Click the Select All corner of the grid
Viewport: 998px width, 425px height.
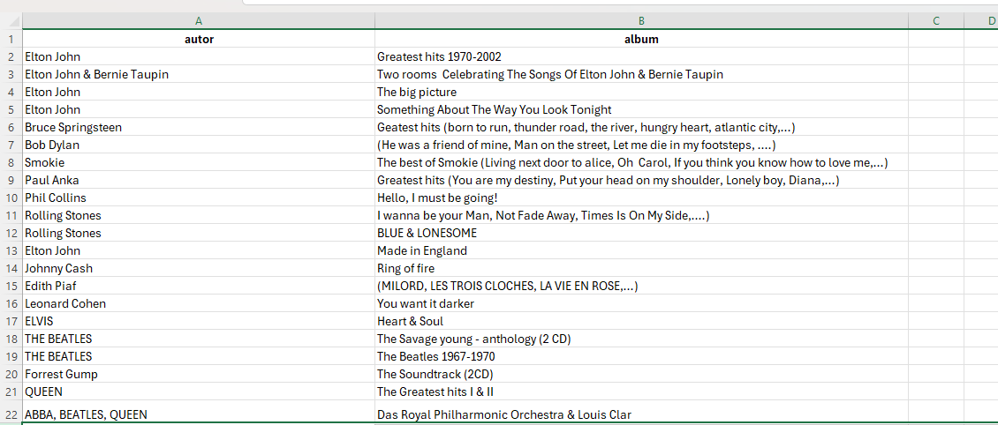[x=11, y=20]
